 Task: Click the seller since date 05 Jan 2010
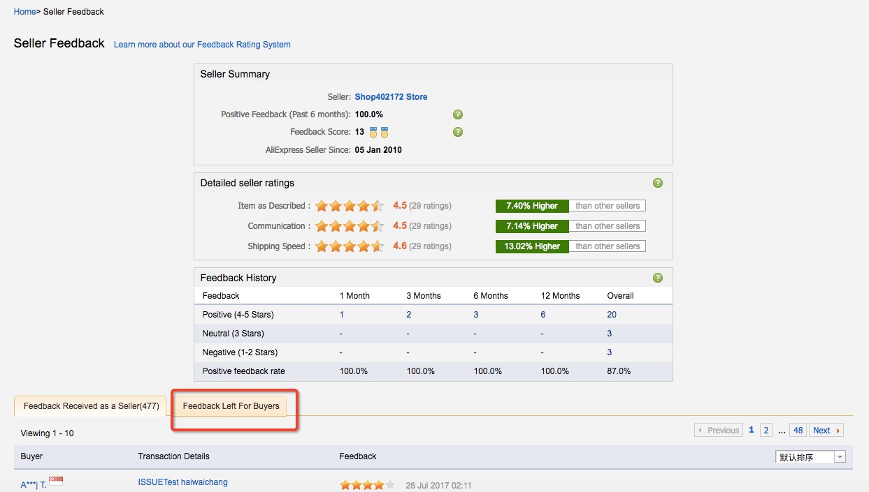378,150
